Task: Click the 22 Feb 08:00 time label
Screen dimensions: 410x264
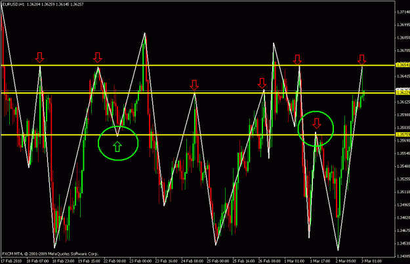Action: click(115, 261)
